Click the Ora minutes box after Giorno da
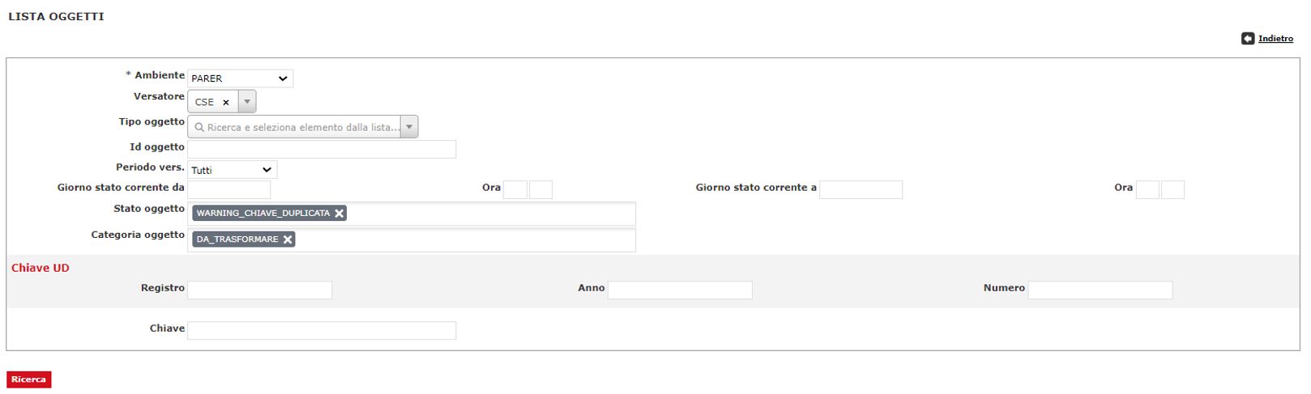The height and width of the screenshot is (394, 1311). tap(540, 189)
